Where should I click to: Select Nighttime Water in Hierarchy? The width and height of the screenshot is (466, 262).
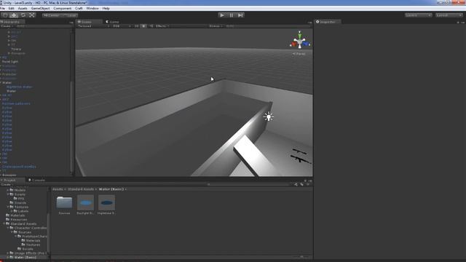(x=20, y=87)
